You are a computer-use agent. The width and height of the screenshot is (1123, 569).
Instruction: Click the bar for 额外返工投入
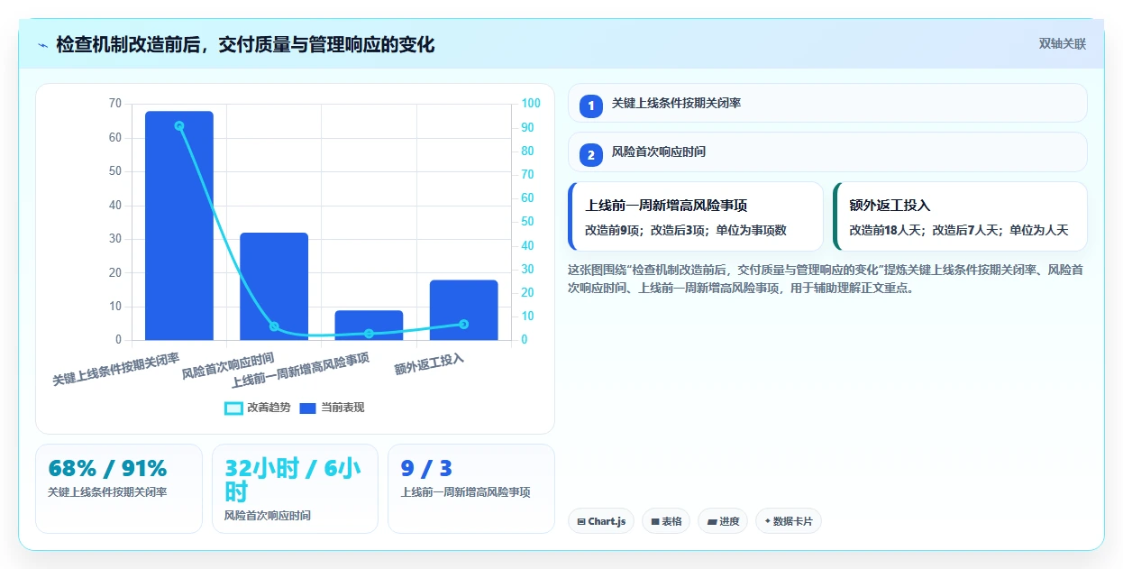click(463, 310)
